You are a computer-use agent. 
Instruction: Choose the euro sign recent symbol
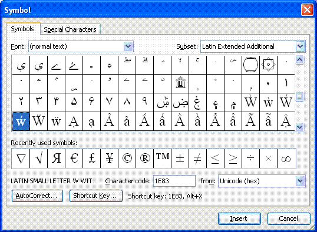[x=74, y=159]
